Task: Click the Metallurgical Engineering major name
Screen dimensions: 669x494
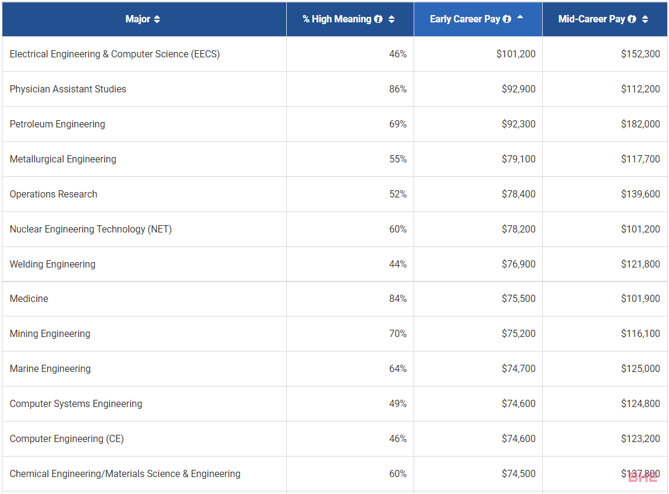Action: (x=63, y=159)
